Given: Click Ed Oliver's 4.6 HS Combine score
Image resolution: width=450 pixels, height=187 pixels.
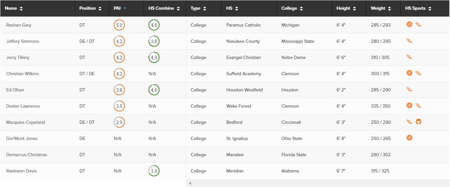Looking at the screenshot, I should (154, 90).
